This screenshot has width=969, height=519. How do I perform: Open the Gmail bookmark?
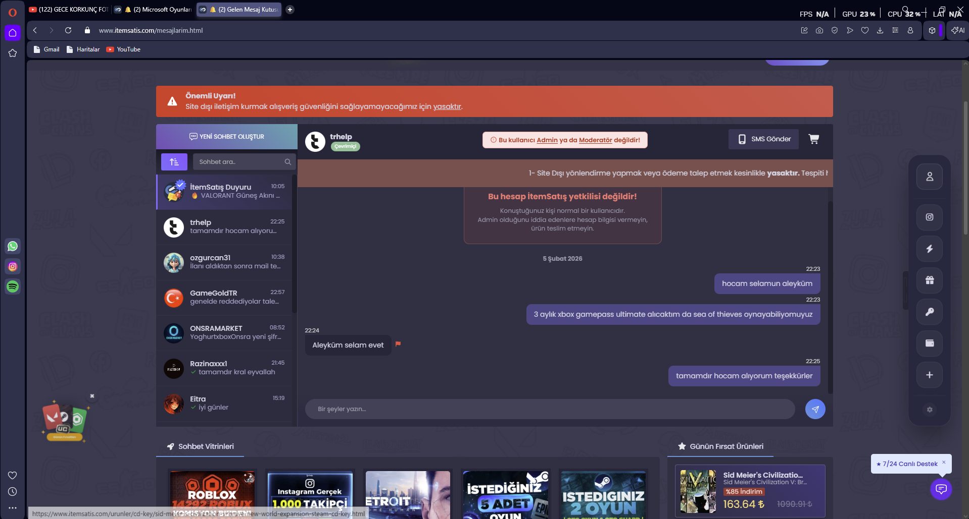tap(46, 49)
